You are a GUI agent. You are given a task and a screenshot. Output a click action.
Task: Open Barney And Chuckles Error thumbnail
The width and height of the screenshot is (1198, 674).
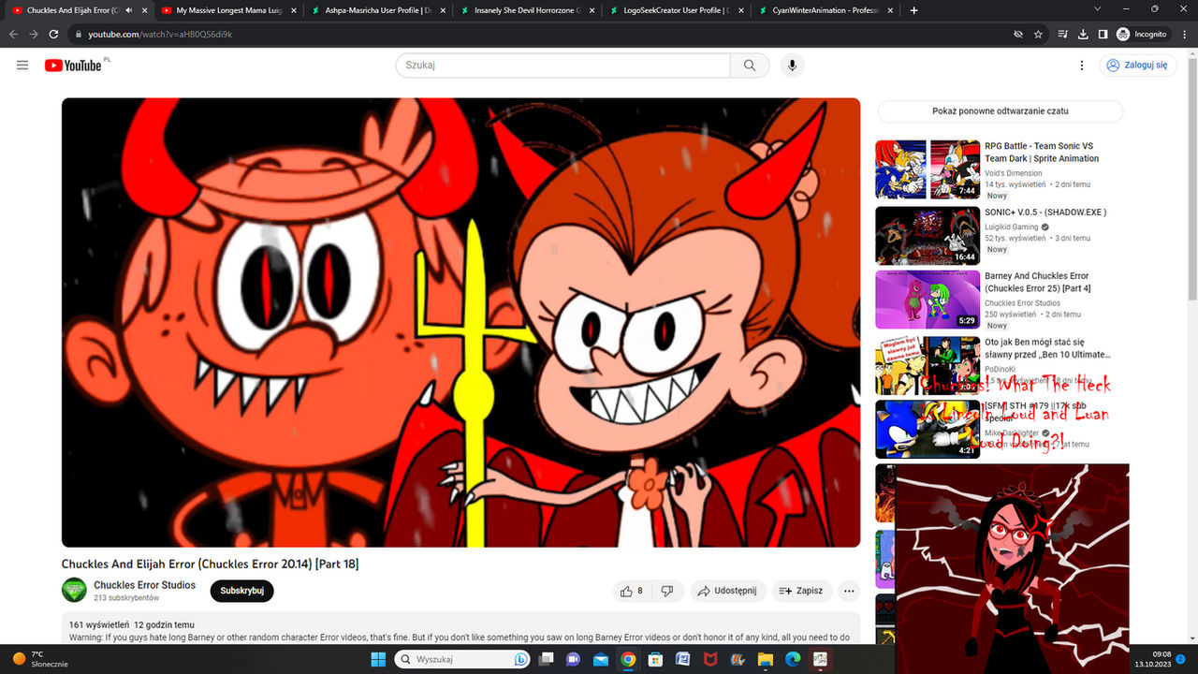coord(927,300)
